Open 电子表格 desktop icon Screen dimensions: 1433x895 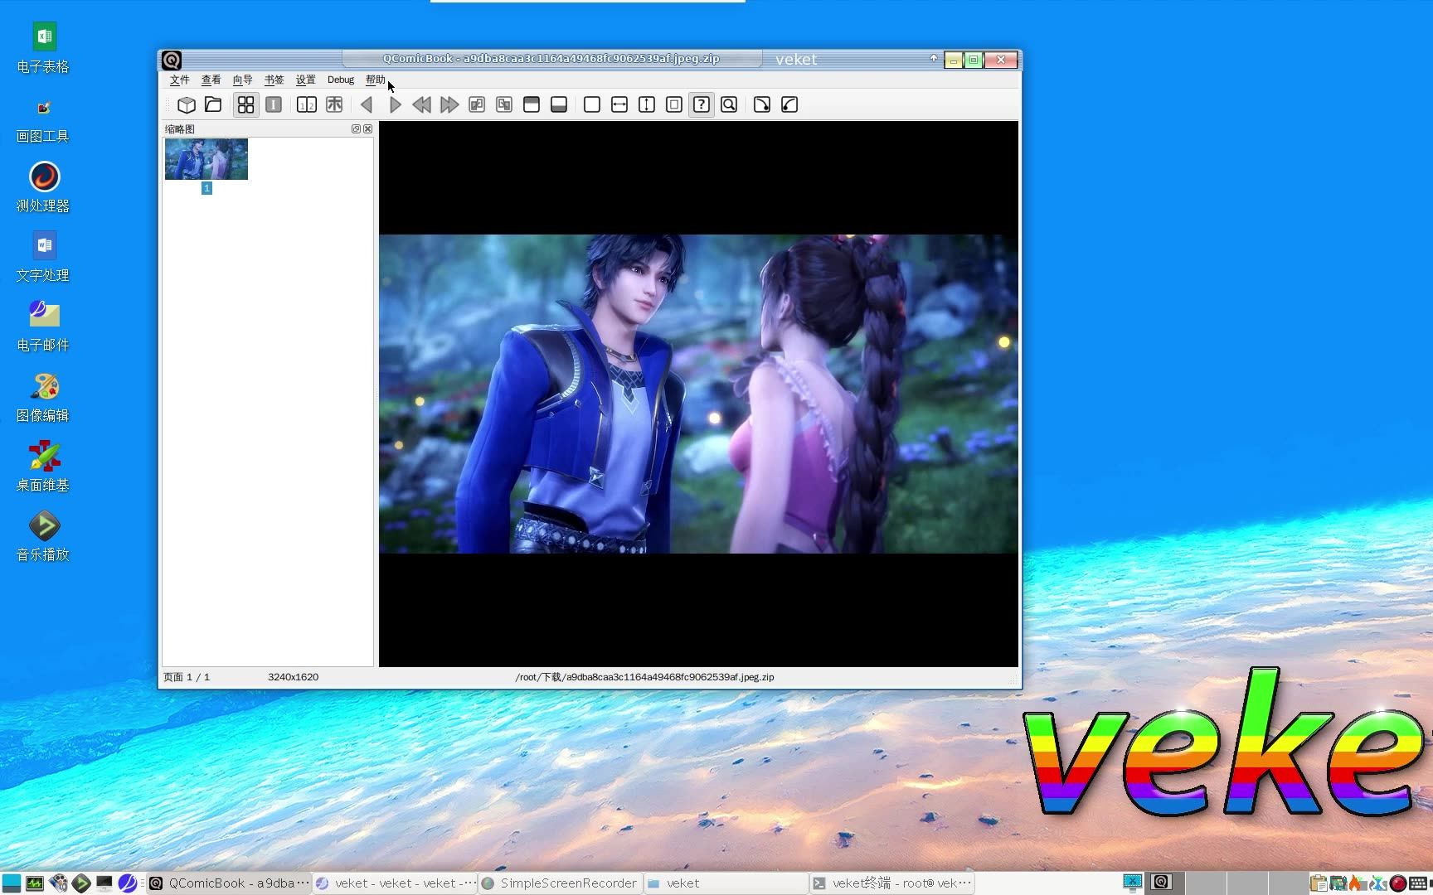click(43, 48)
